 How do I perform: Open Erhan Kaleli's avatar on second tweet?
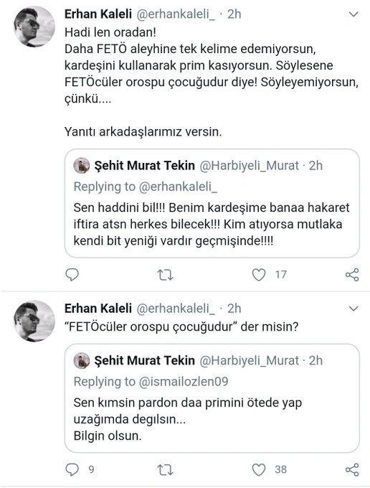[34, 321]
